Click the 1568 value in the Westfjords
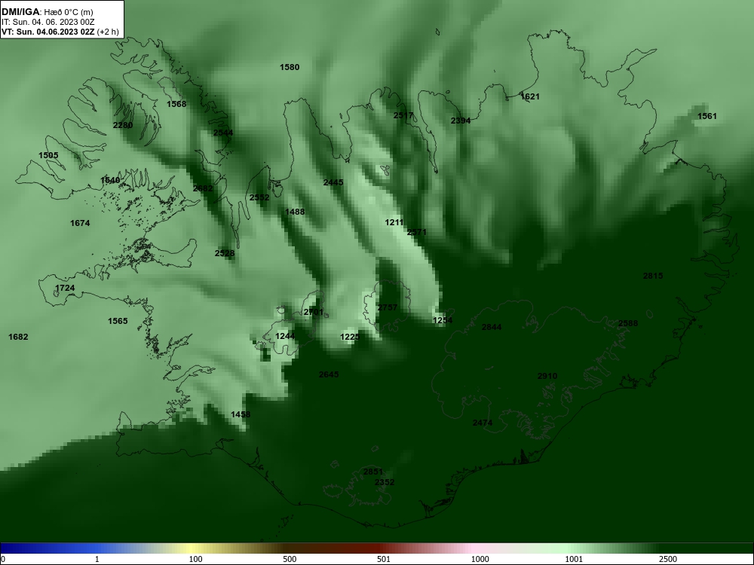 click(x=176, y=104)
